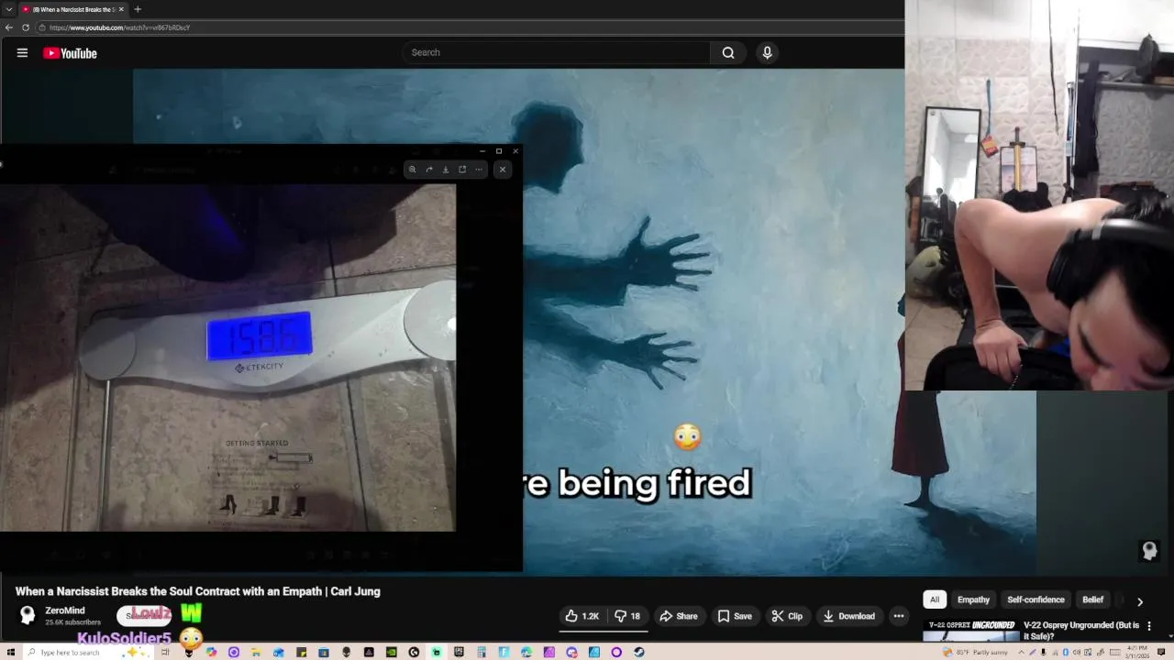Open the ZeroMind channel avatar
1174x660 pixels.
(x=28, y=615)
